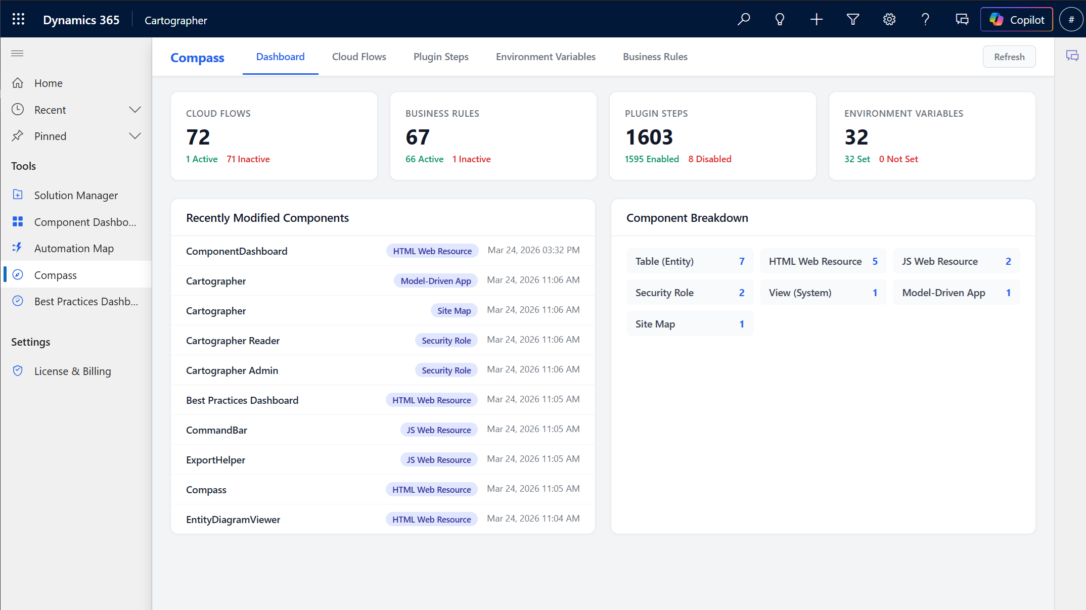Viewport: 1086px width, 610px height.
Task: Click the plus quick create icon
Action: click(816, 19)
